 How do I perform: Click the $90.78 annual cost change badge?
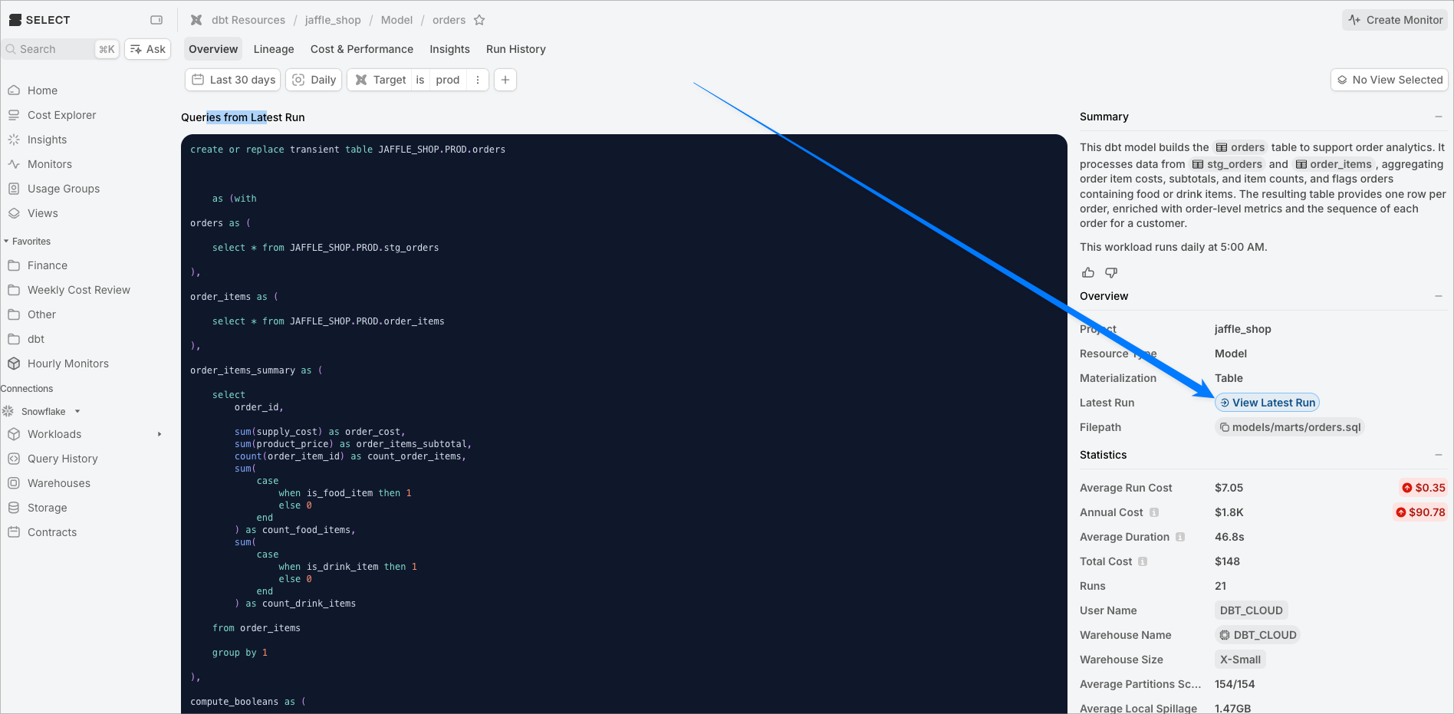[1420, 512]
